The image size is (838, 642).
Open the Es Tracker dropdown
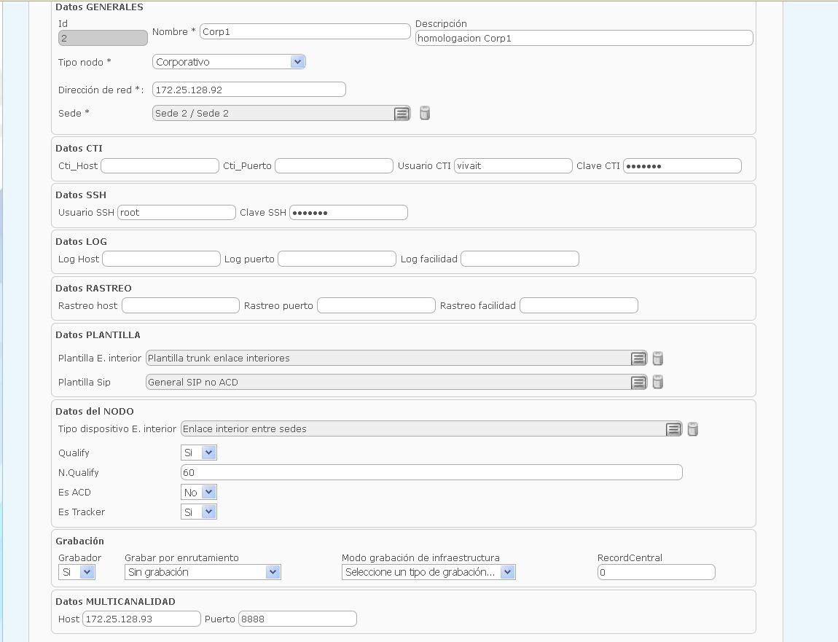[199, 512]
